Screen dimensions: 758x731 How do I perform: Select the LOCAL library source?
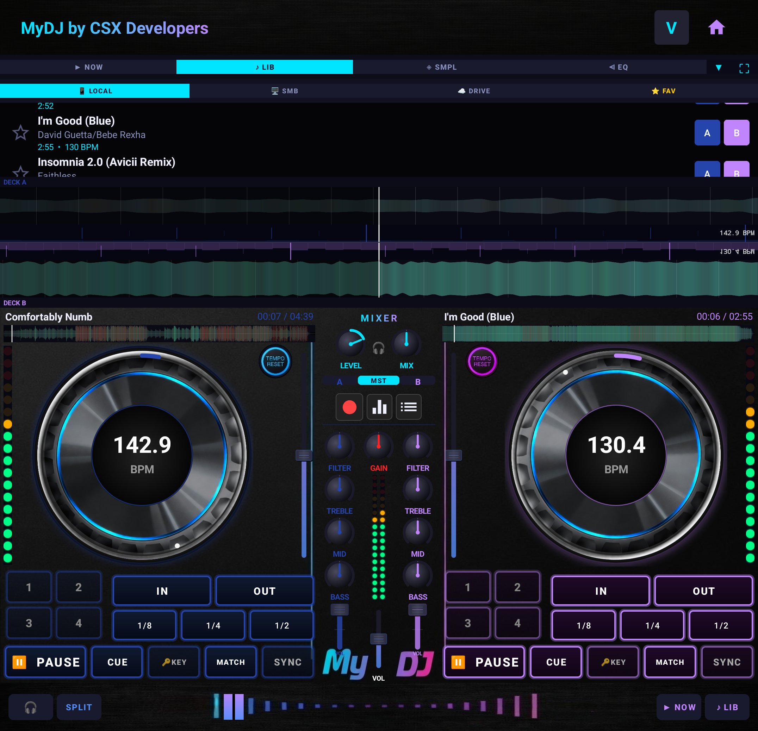[95, 91]
